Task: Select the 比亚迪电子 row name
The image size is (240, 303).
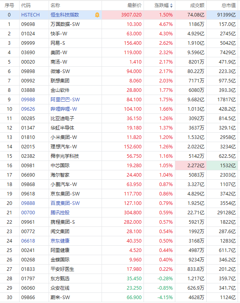Action: click(x=62, y=118)
